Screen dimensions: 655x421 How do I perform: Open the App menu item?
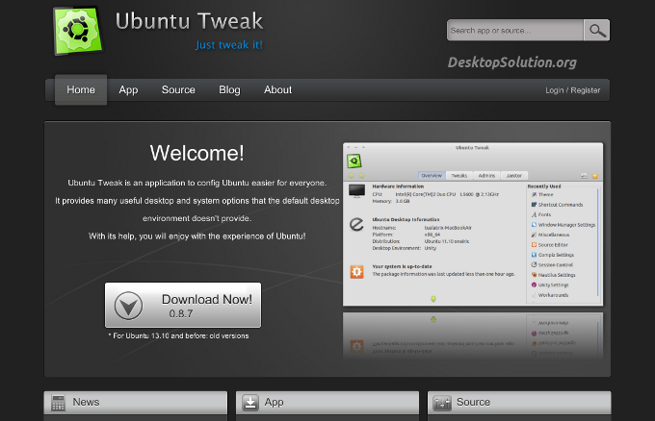tap(128, 90)
